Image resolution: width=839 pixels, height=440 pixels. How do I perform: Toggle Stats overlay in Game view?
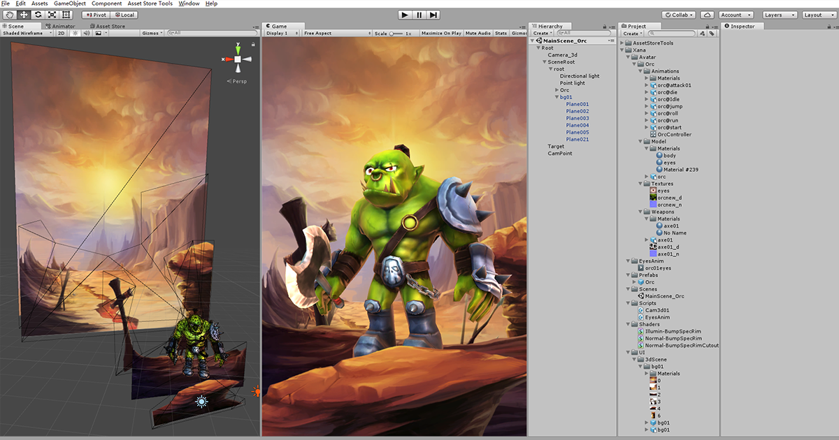[x=501, y=33]
